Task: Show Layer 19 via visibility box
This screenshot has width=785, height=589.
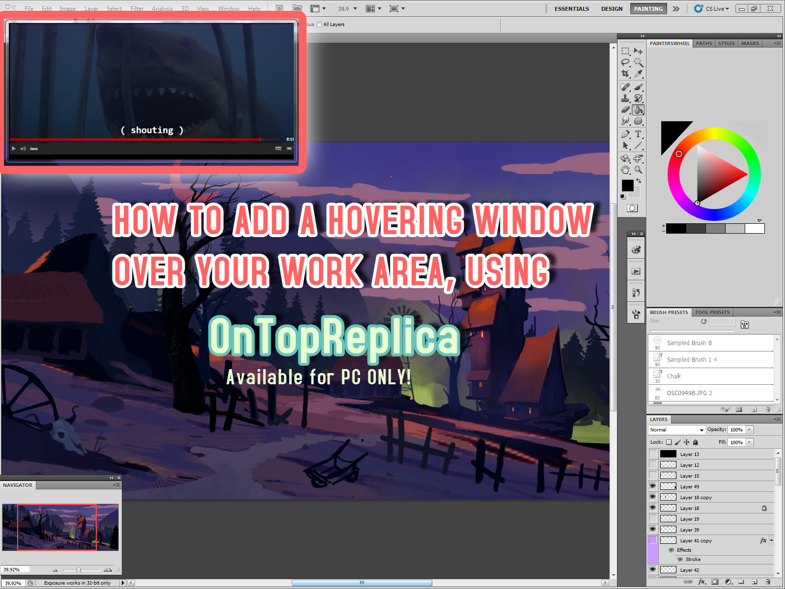Action: 652,519
